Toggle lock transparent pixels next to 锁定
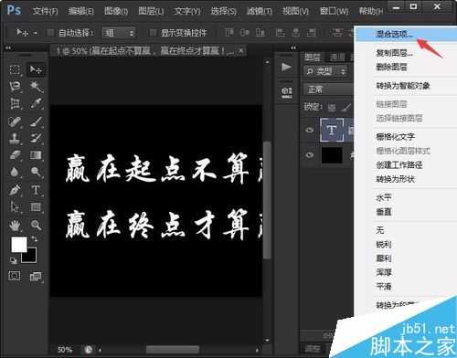Screen dimensions: 457x358 click(x=332, y=107)
